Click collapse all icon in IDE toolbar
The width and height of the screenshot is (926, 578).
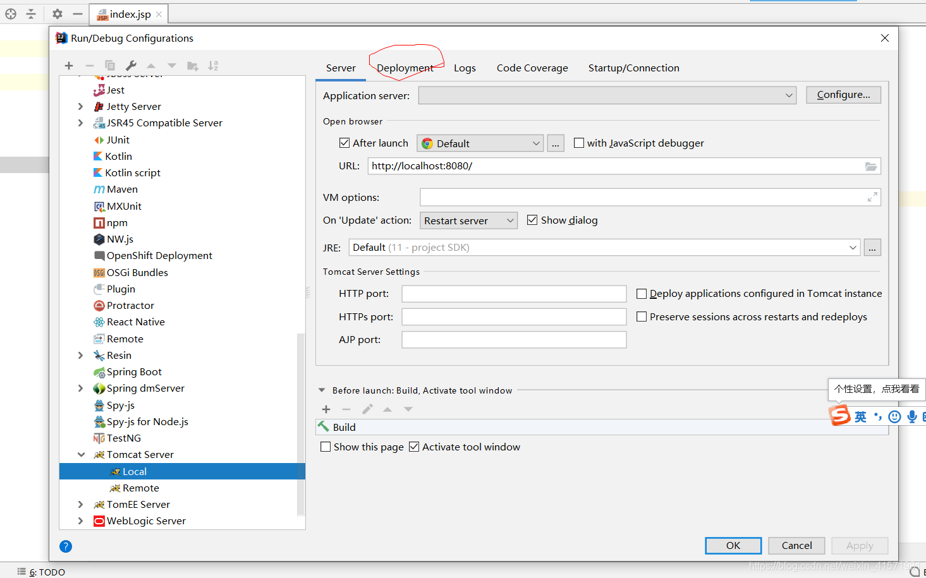click(31, 13)
